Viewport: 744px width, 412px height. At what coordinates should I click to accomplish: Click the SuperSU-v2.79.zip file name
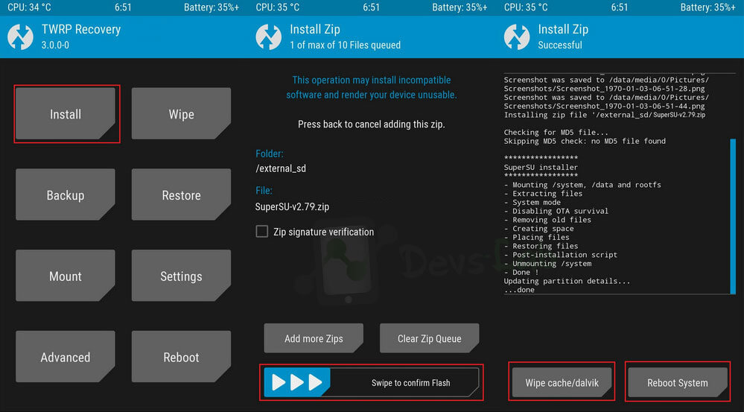coord(292,207)
